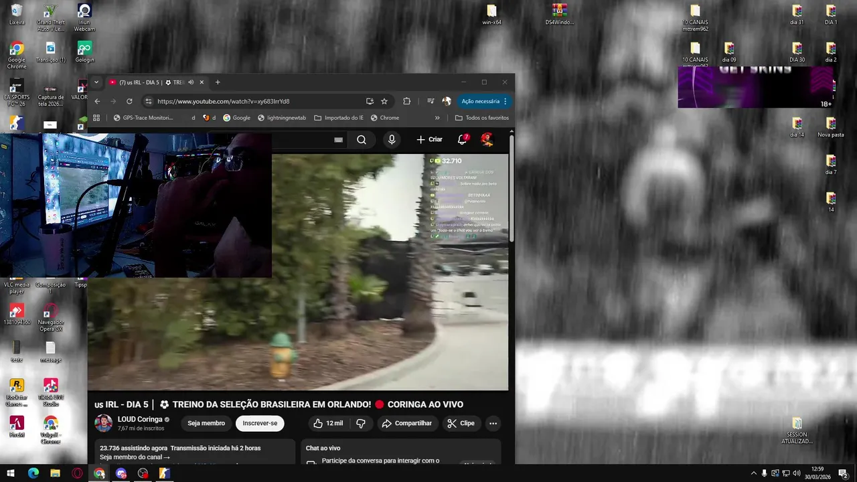Show hidden system tray icons

[x=753, y=473]
